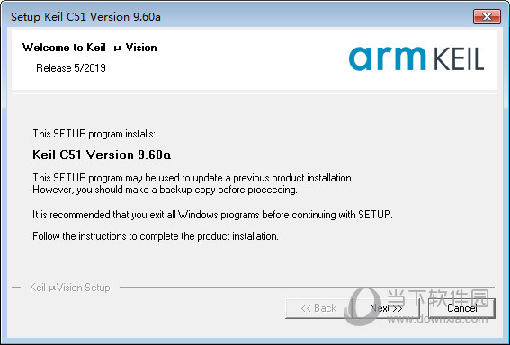Viewport: 510px width, 345px height.
Task: Click the recommendation to exit Windows programs
Action: coord(212,215)
